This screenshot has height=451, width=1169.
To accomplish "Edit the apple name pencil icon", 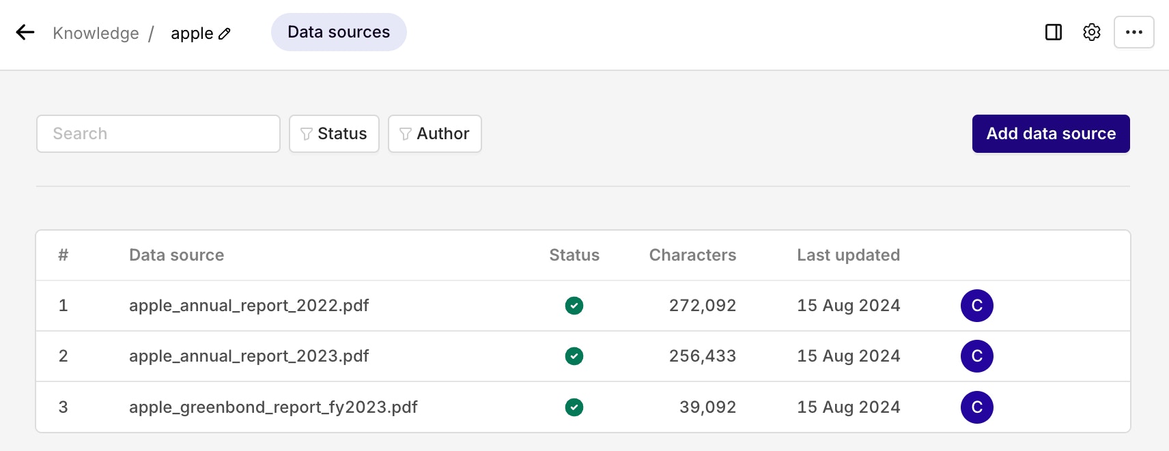I will tap(225, 33).
